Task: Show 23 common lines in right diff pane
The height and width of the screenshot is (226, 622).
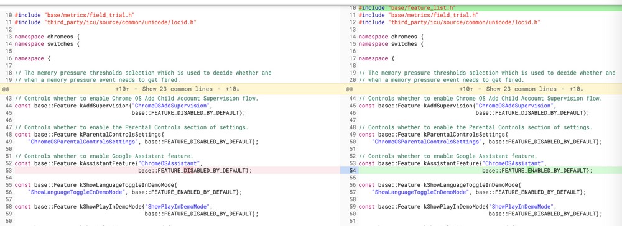Action: click(521, 89)
